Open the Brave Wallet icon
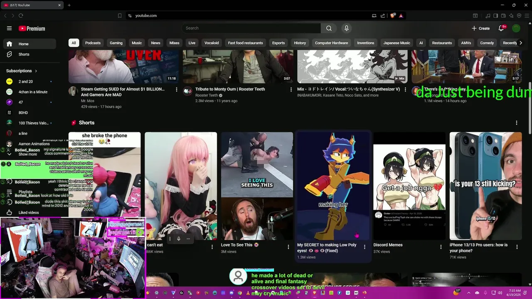This screenshot has width=532, height=299. (x=503, y=16)
